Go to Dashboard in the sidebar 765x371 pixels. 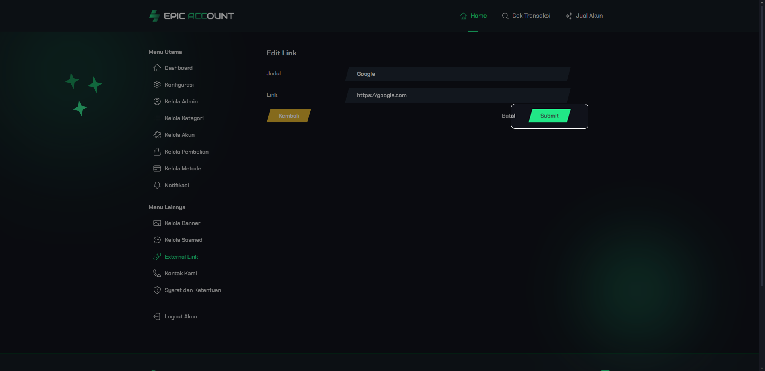point(173,68)
